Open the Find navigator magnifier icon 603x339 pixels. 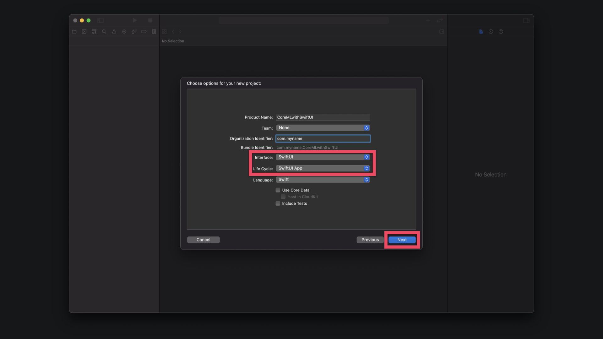104,32
